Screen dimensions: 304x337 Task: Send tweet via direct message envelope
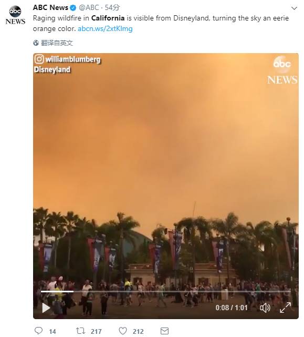pyautogui.click(x=164, y=331)
